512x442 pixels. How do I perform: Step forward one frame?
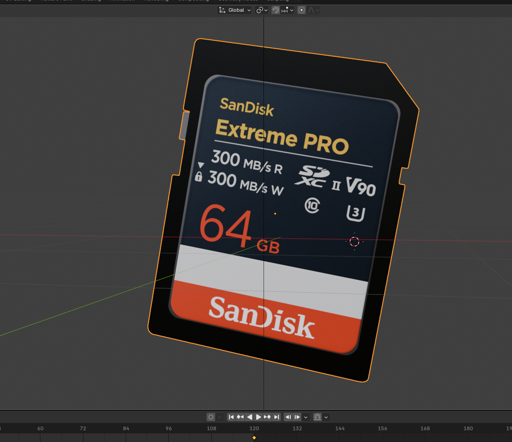point(297,417)
